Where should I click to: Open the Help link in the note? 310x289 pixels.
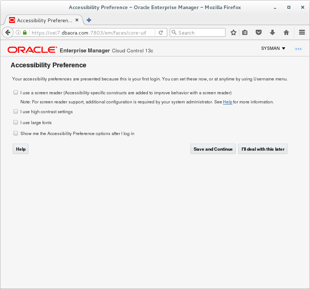pos(227,102)
